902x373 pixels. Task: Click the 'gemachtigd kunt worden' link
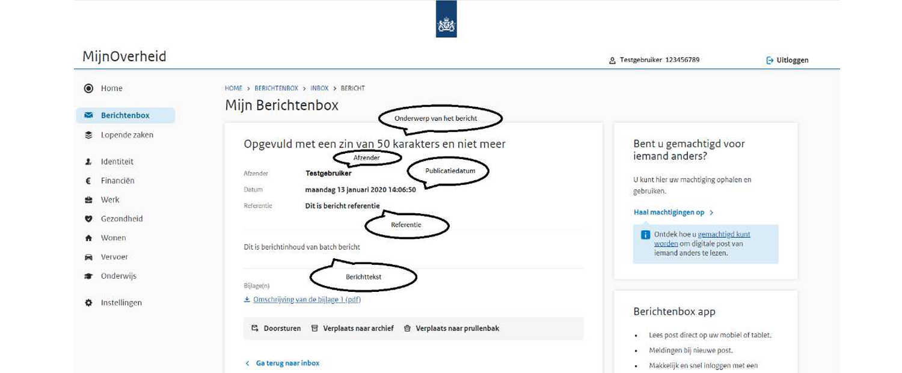coord(702,239)
